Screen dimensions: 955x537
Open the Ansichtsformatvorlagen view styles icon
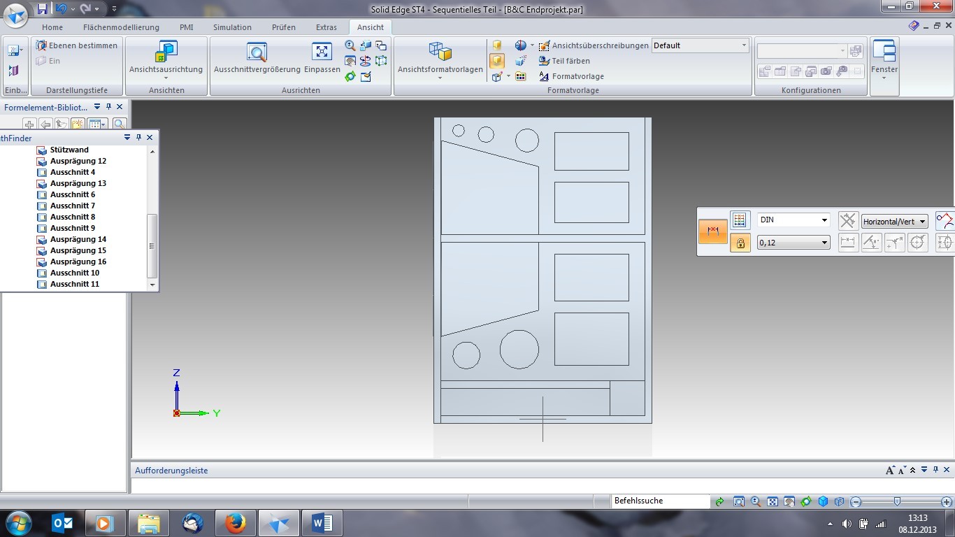[440, 52]
